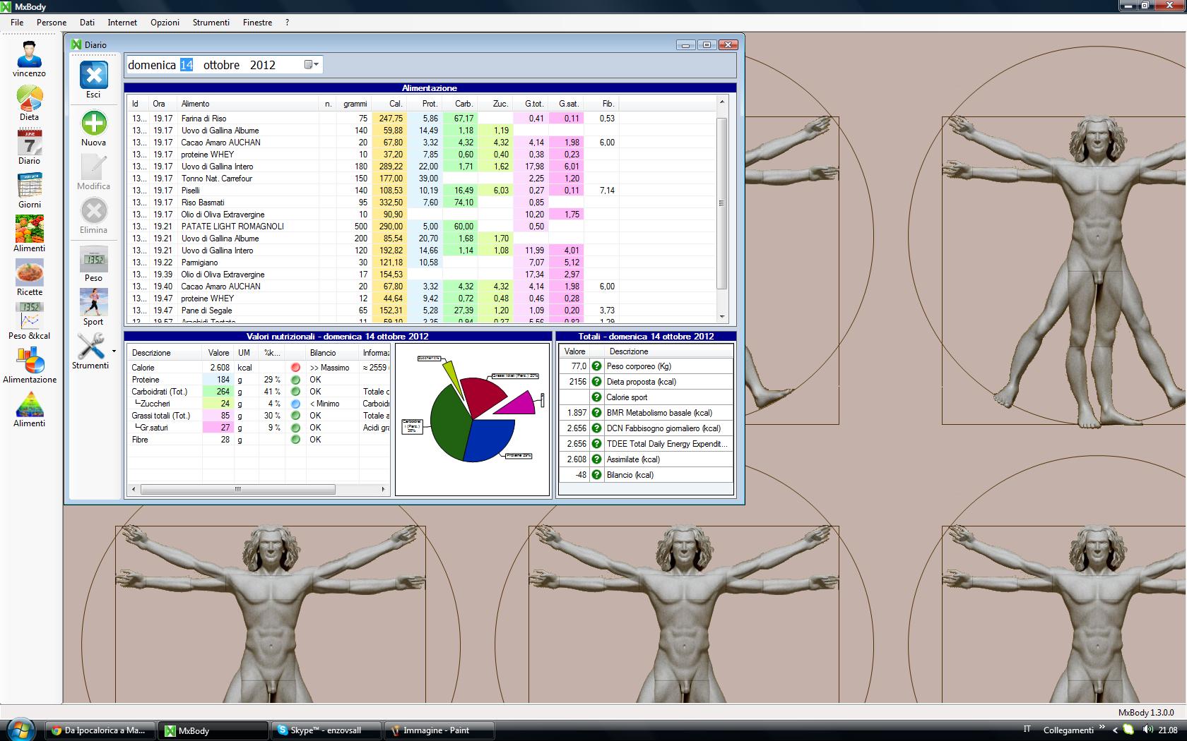This screenshot has width=1187, height=741.
Task: Switch to Immagine - Paint taskbar button
Action: tap(439, 730)
